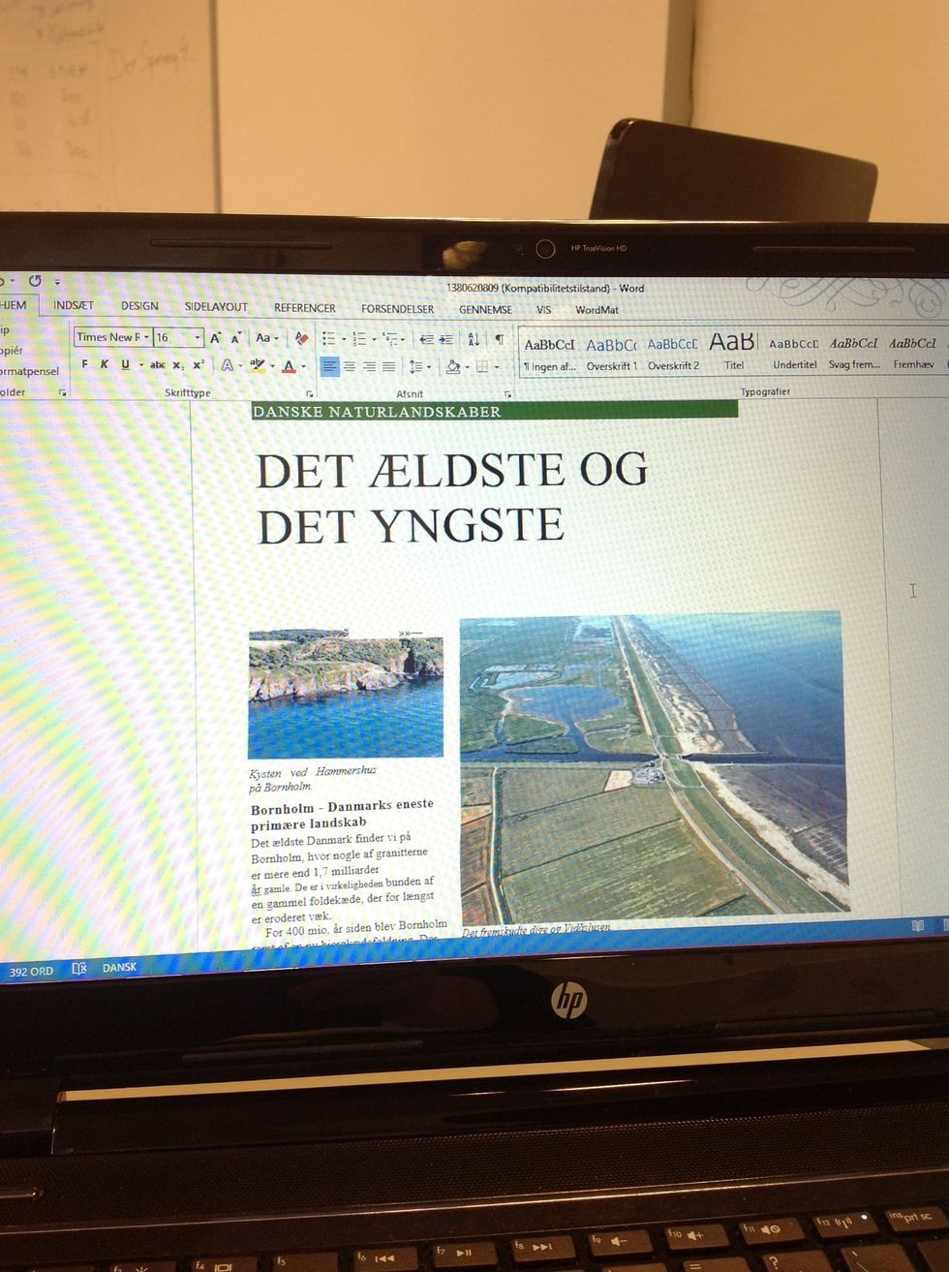Screen dimensions: 949x1272
Task: Apply the red font color
Action: 288,365
